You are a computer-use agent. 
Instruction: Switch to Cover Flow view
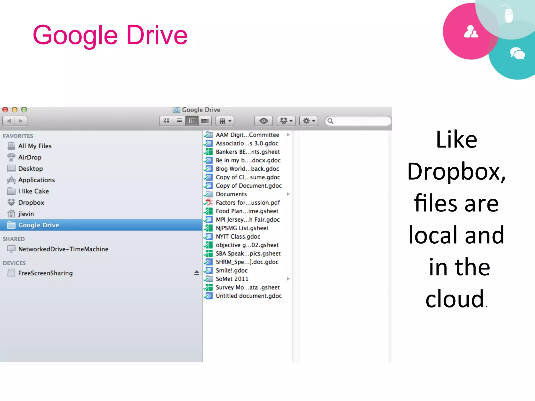(x=205, y=121)
